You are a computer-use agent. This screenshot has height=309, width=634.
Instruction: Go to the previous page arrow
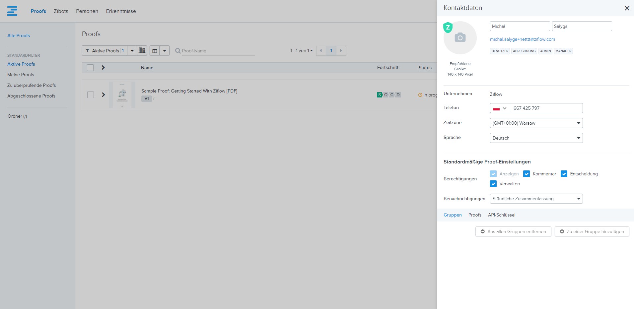point(321,51)
